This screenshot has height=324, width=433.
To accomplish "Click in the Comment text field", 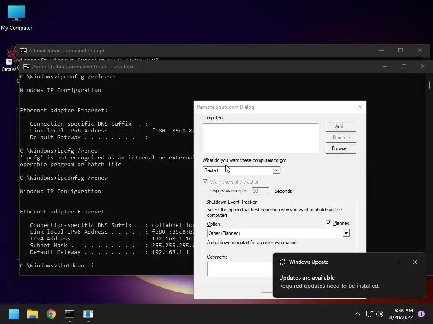I will [240, 269].
